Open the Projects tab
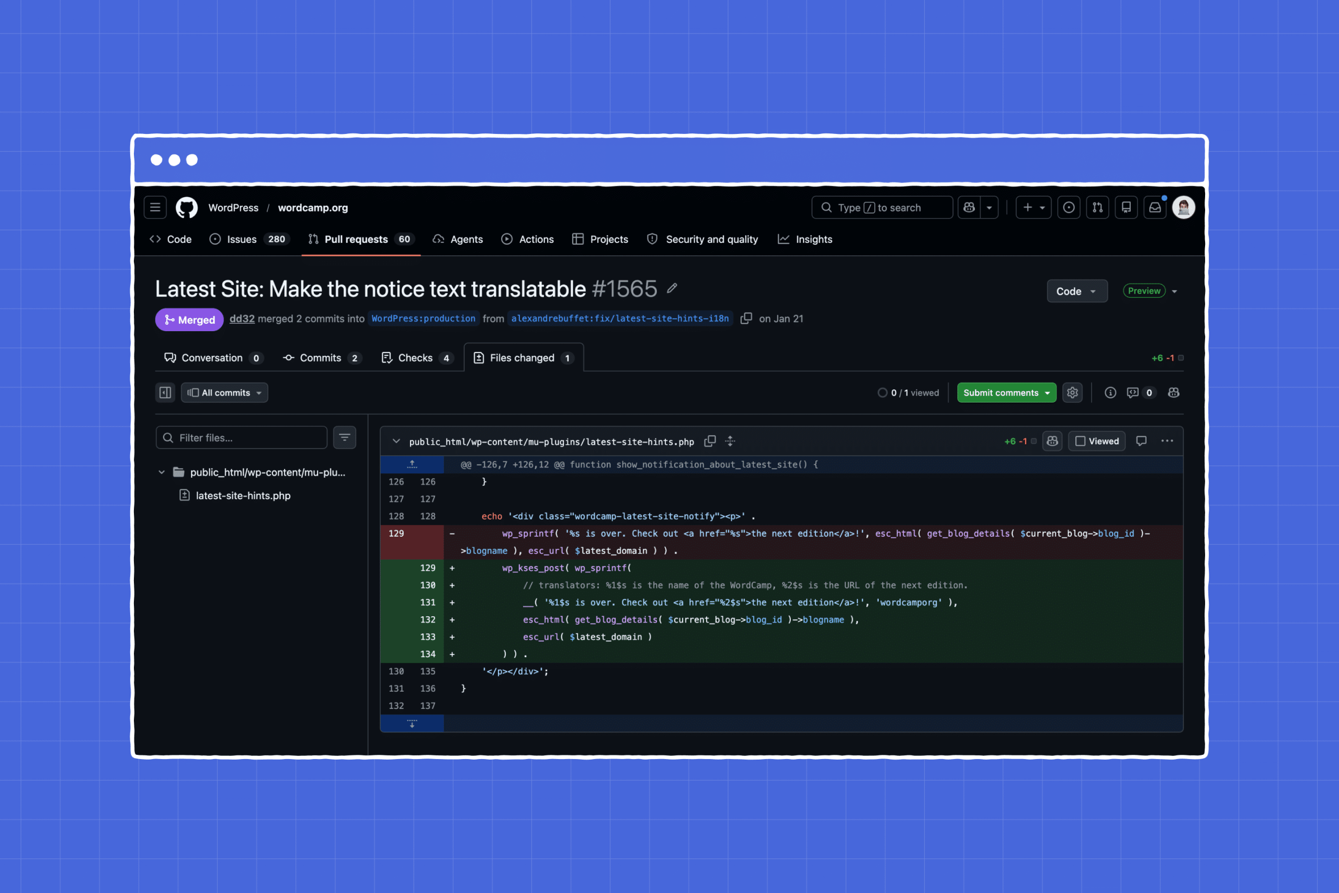This screenshot has width=1339, height=893. pos(600,239)
